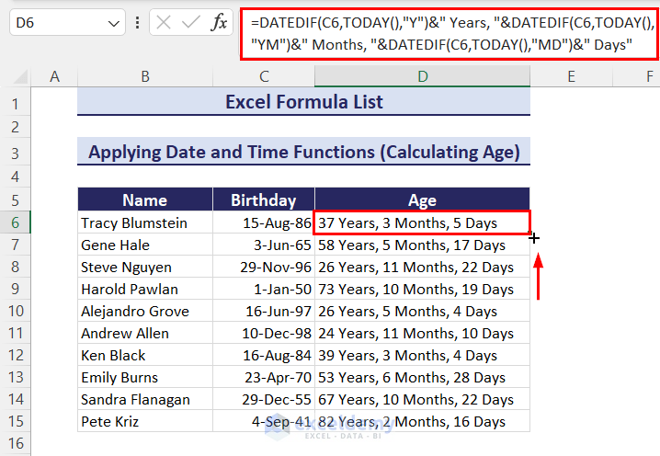Click the Birthday header cell
Image resolution: width=660 pixels, height=456 pixels.
[x=264, y=200]
